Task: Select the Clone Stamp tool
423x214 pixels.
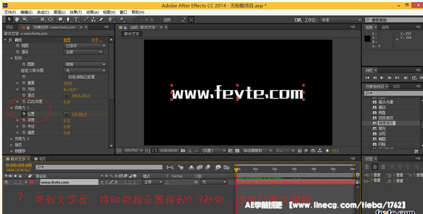Action: 94,19
